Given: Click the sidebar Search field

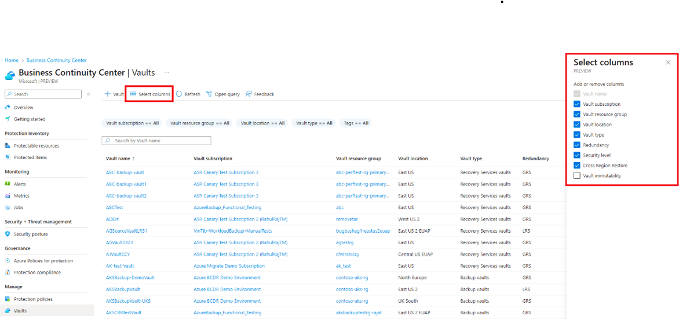Looking at the screenshot, I should coord(43,94).
